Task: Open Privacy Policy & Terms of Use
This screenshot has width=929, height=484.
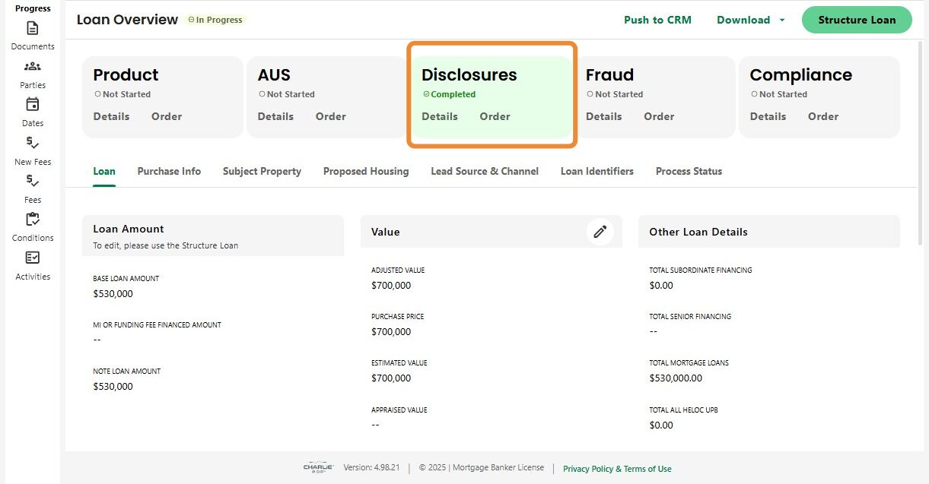Action: 617,469
